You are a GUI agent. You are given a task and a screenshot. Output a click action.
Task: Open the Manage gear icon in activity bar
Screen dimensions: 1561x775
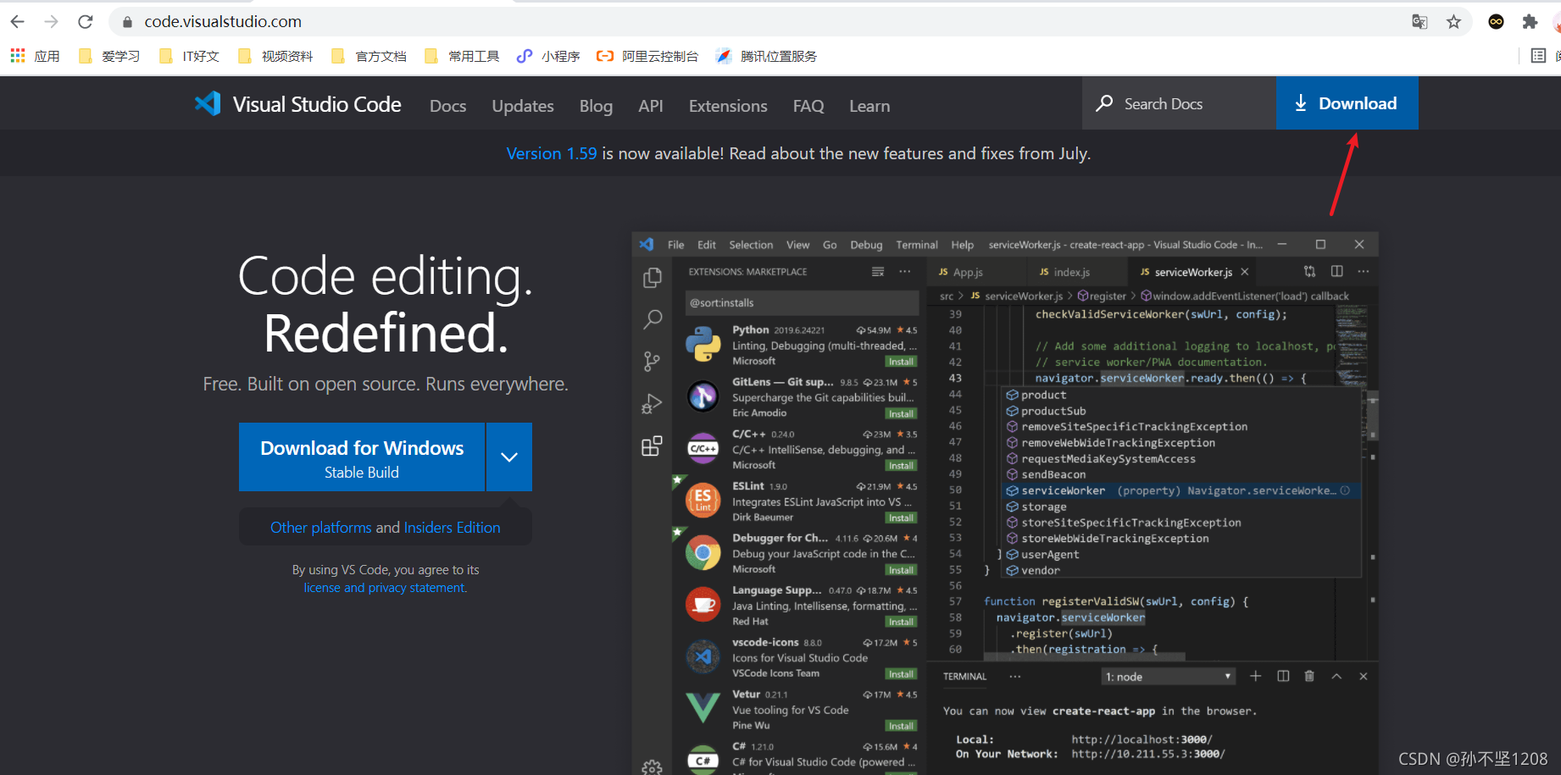652,767
